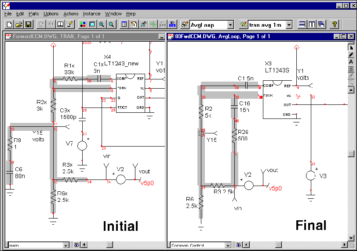357x251 pixels.
Task: Click the help question mark icon
Action: [x=335, y=25]
